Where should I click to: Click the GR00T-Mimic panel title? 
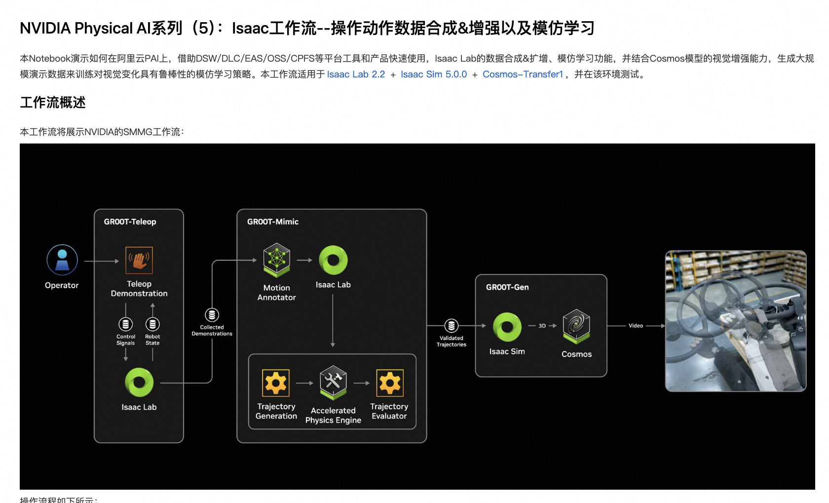click(273, 222)
